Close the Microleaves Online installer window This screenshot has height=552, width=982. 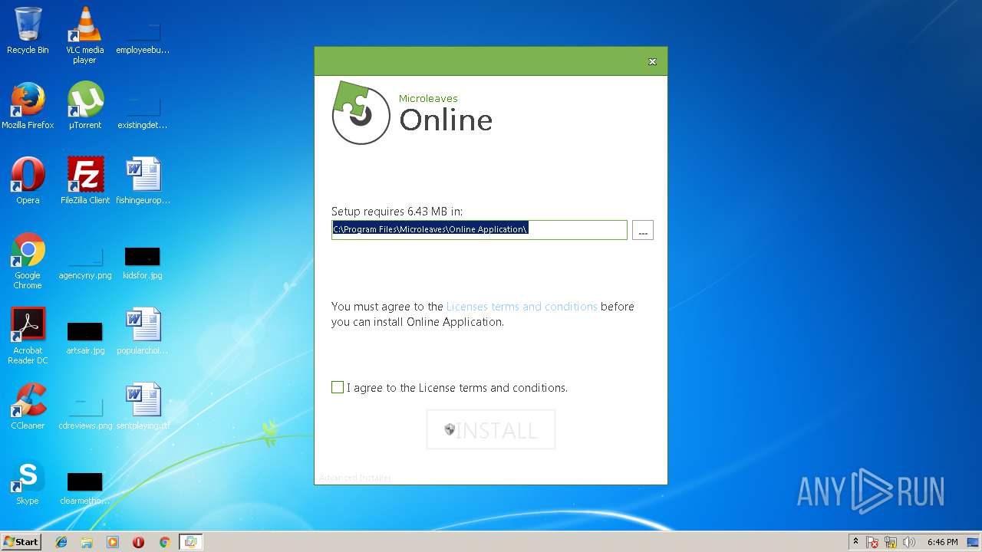click(652, 61)
